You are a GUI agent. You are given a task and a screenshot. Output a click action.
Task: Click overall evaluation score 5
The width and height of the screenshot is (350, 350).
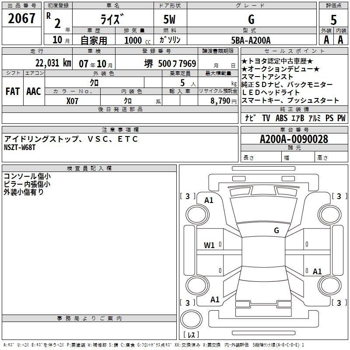[333, 20]
